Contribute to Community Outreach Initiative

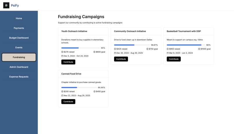[121, 59]
